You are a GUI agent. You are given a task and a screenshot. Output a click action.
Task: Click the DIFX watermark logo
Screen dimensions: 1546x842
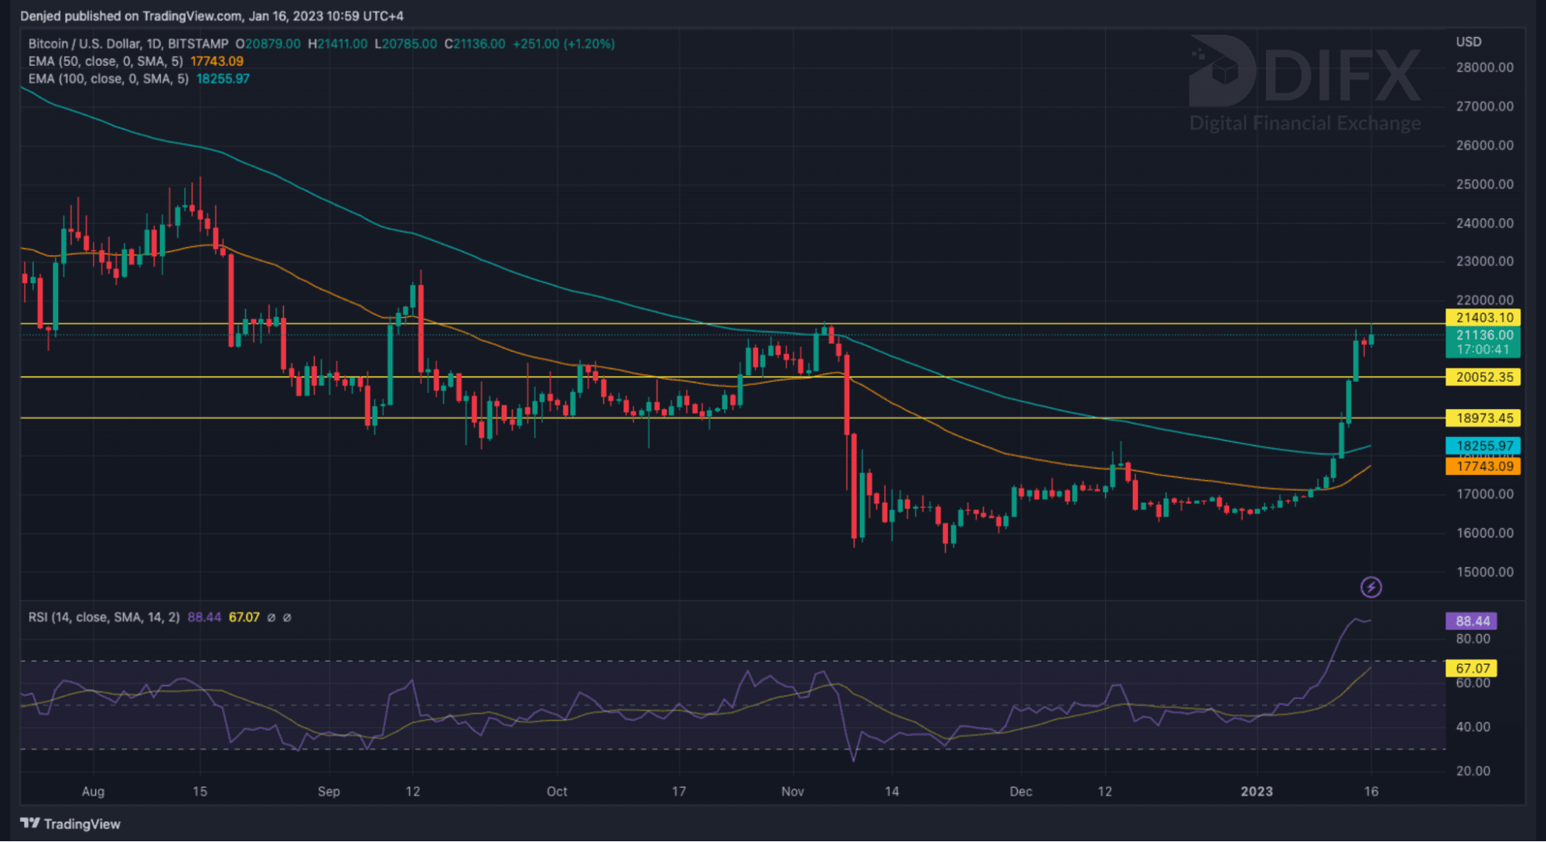click(x=1305, y=83)
